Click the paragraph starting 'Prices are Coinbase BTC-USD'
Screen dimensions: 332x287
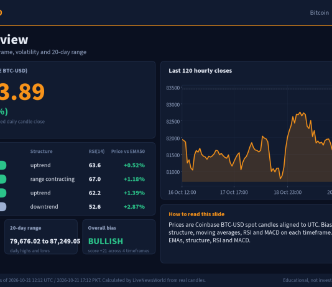click(251, 232)
